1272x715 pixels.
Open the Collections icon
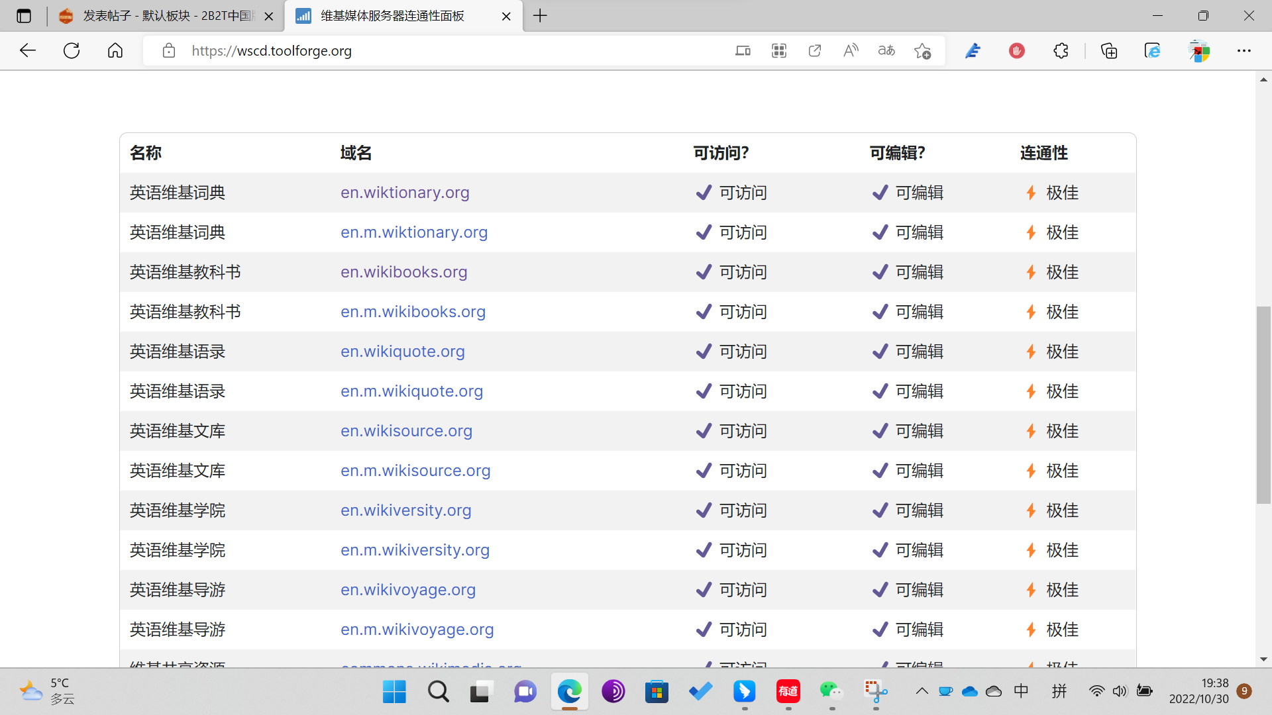[1109, 50]
